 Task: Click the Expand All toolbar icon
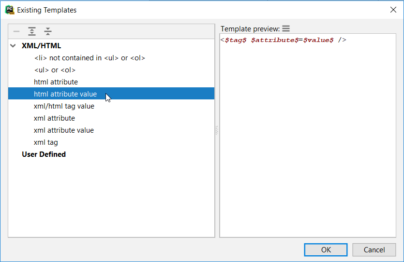(x=32, y=32)
